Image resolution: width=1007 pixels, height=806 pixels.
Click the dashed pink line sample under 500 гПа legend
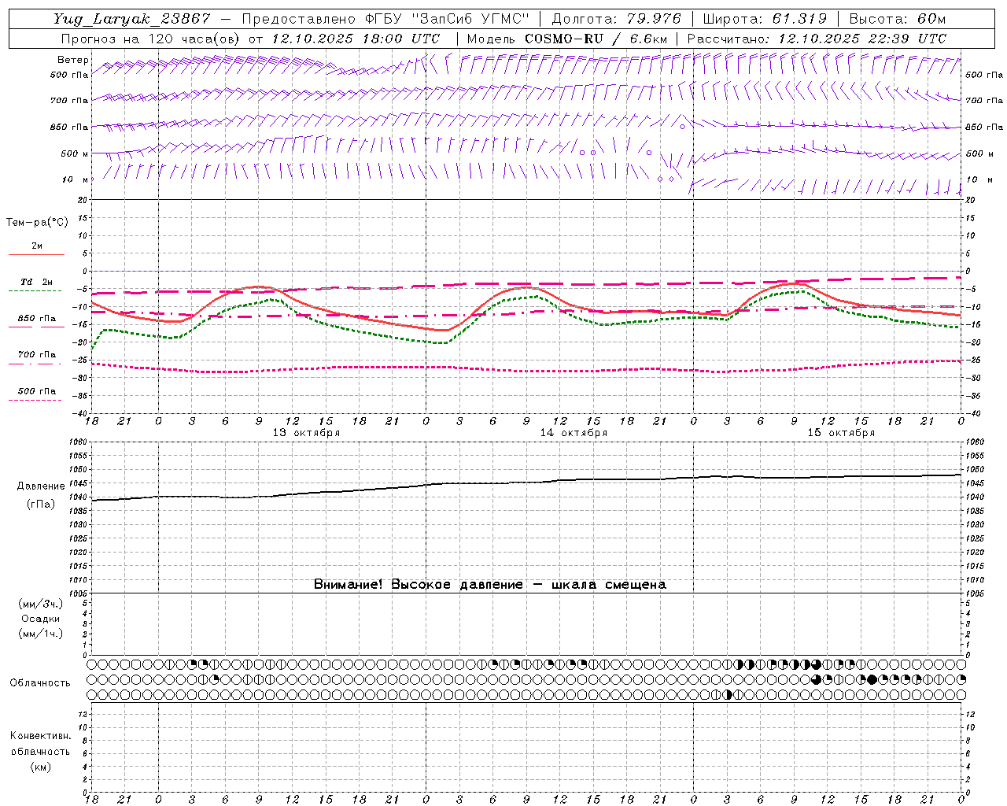click(x=35, y=400)
